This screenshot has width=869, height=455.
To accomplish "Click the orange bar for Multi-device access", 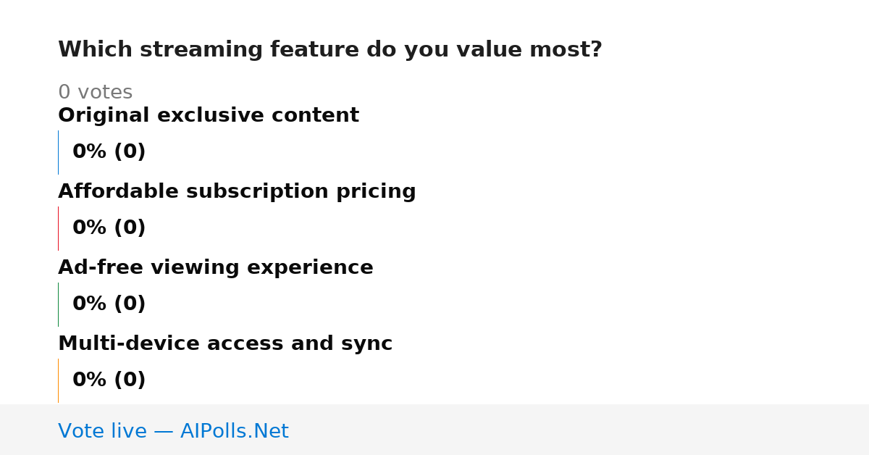I will point(58,380).
